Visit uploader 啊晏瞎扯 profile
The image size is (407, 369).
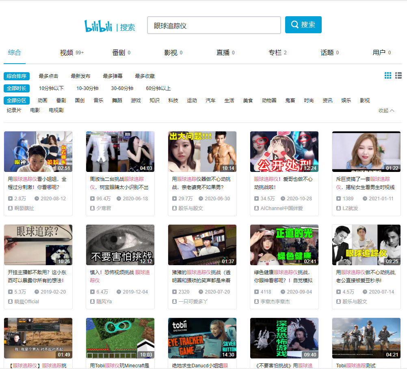24,208
